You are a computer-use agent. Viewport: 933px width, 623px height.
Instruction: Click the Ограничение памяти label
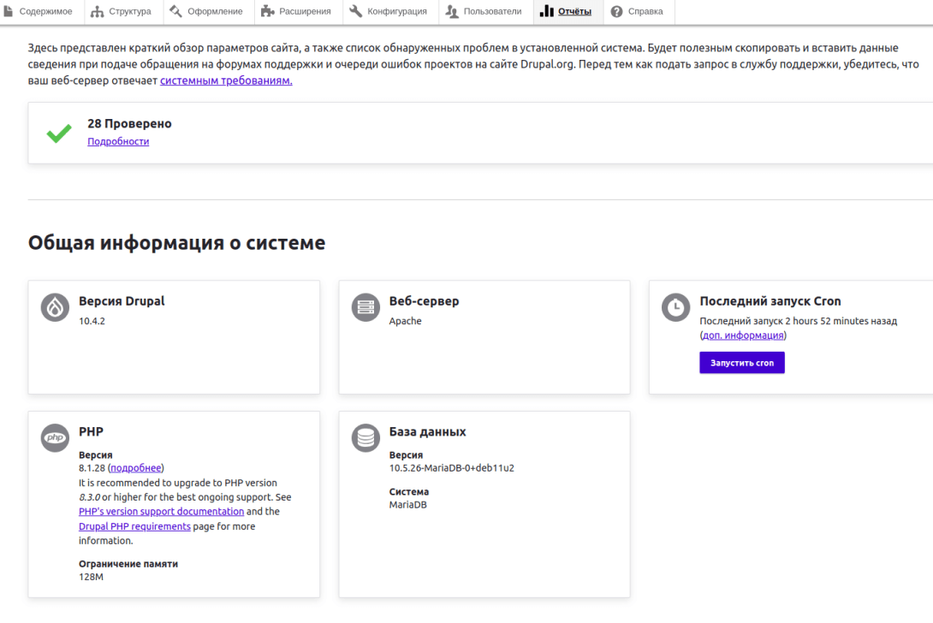pos(128,563)
